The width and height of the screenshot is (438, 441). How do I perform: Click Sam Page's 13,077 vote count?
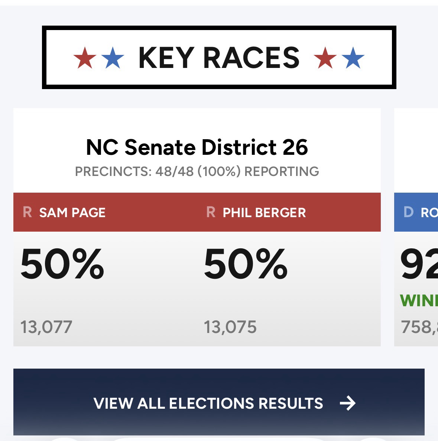[46, 327]
